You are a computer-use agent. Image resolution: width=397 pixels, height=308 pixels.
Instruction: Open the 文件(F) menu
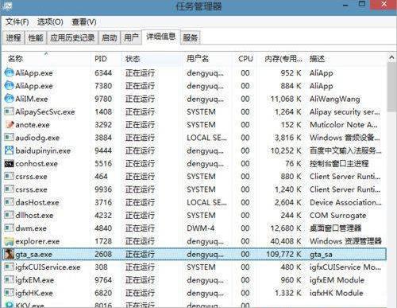[x=17, y=21]
